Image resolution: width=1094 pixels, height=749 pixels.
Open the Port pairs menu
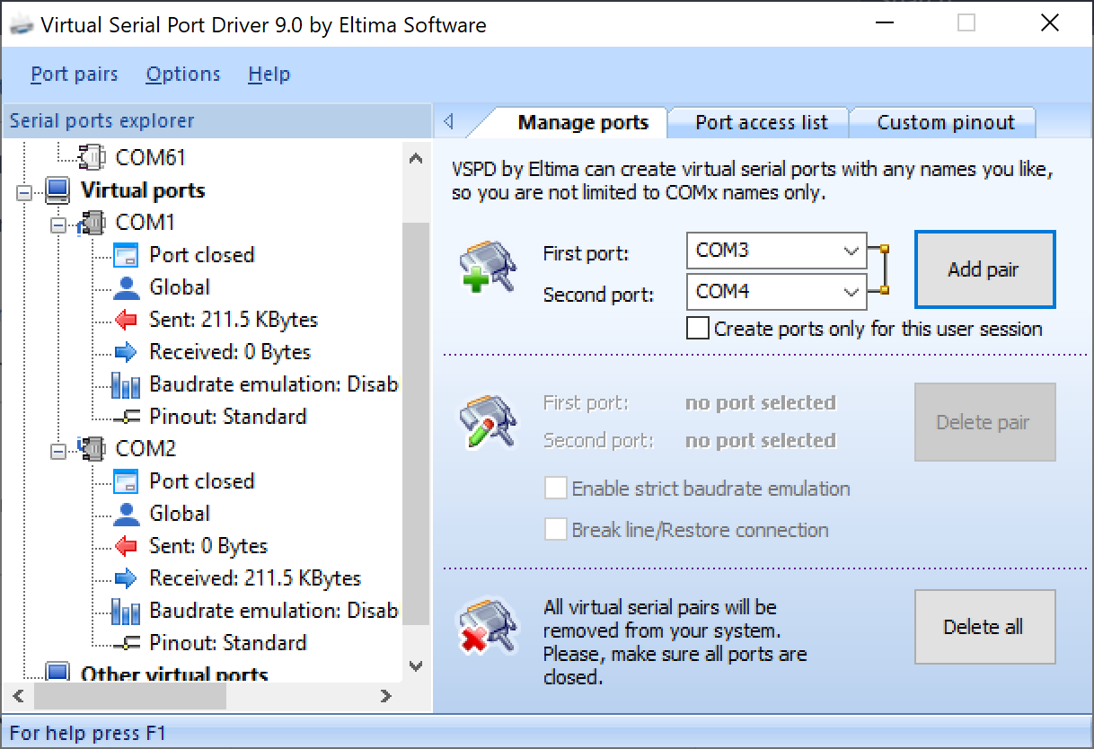(x=75, y=75)
